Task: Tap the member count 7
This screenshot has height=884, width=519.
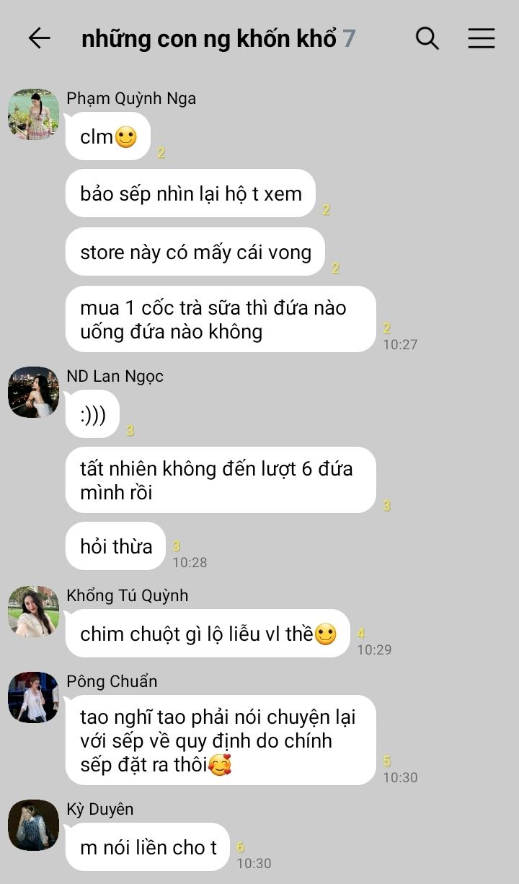Action: [349, 38]
